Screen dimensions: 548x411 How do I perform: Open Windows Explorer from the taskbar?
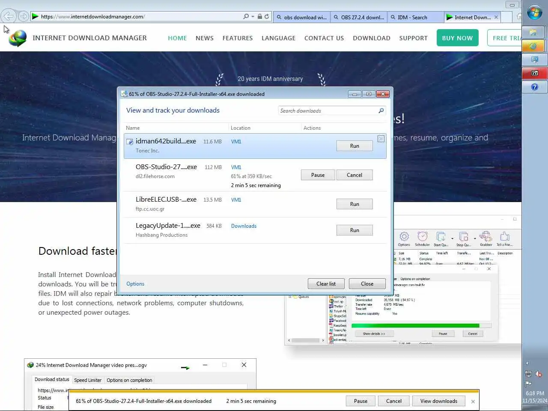pos(533,32)
